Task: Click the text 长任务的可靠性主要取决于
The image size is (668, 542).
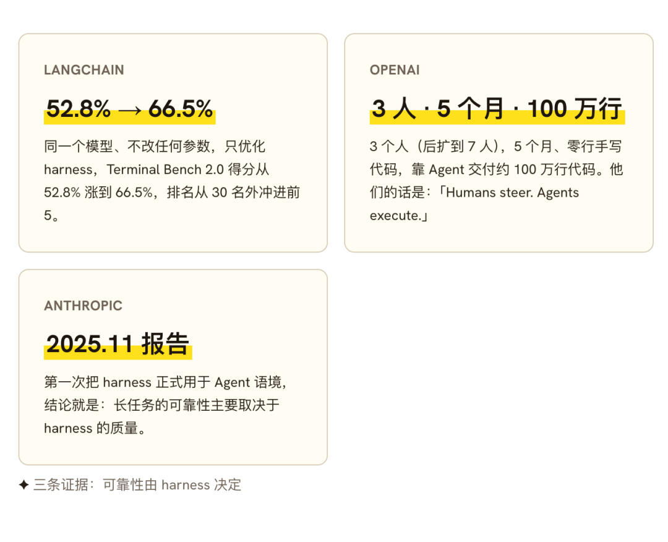Action: click(197, 405)
